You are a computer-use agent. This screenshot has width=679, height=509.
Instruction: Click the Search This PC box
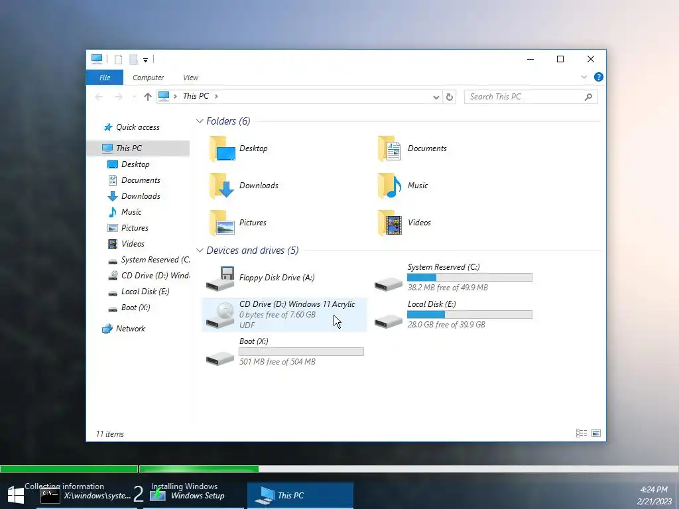531,97
